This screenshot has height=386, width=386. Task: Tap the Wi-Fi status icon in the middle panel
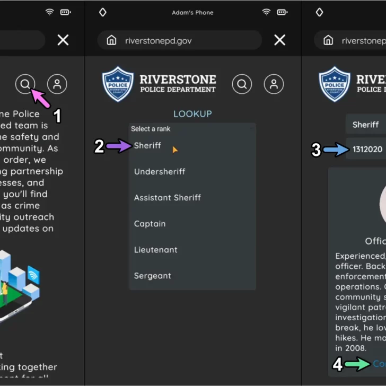(266, 12)
